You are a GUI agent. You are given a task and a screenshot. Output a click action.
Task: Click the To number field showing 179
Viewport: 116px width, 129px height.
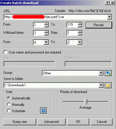point(72,25)
